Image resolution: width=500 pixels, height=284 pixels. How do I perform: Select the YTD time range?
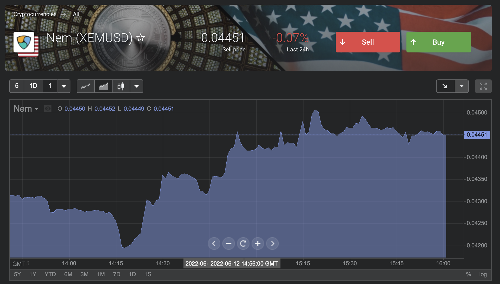coord(50,274)
